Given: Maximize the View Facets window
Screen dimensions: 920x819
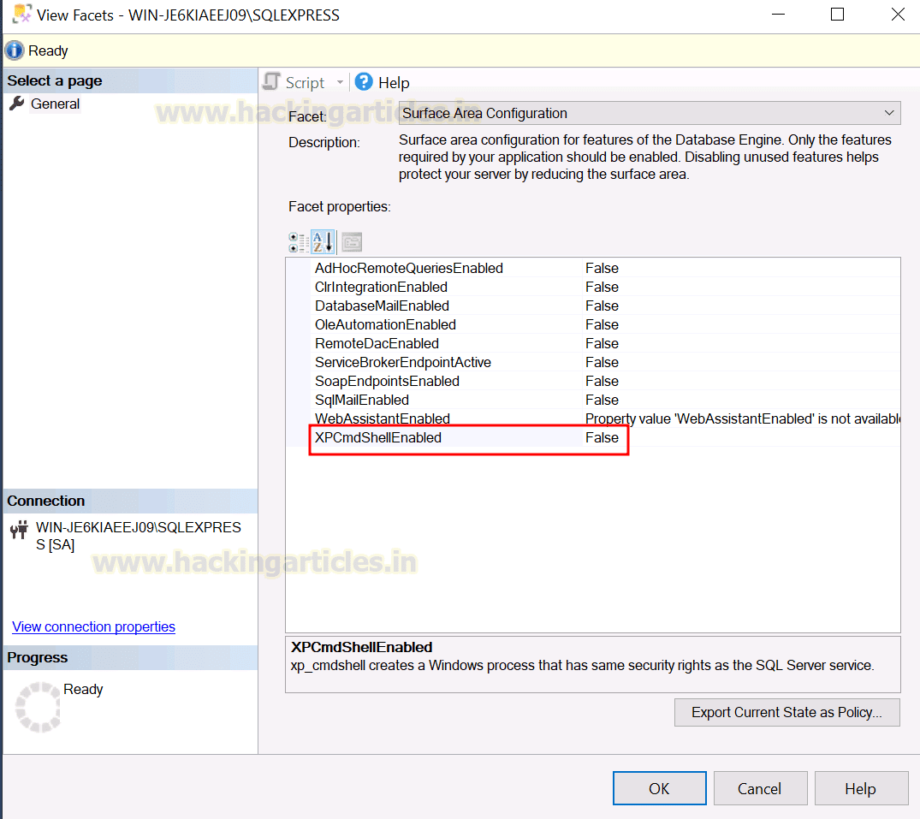Looking at the screenshot, I should [x=837, y=14].
